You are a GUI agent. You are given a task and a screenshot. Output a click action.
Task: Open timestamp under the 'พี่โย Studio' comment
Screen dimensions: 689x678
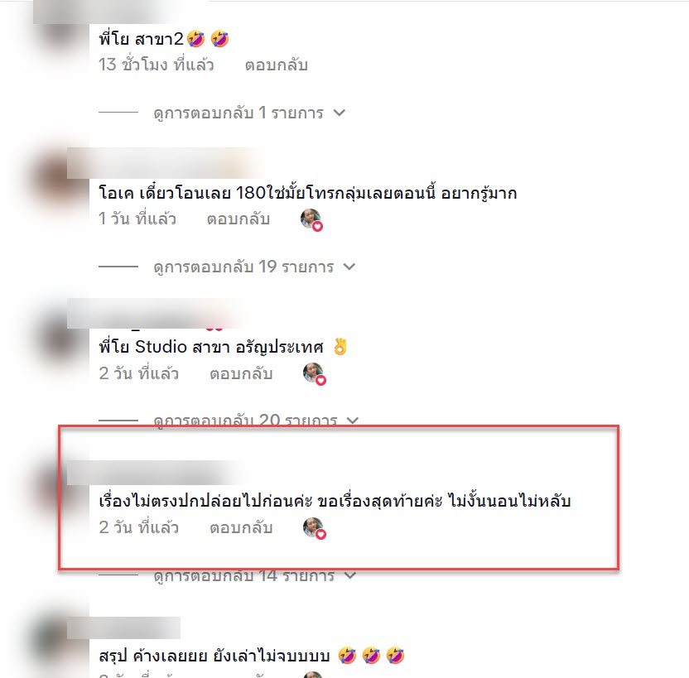click(x=138, y=373)
